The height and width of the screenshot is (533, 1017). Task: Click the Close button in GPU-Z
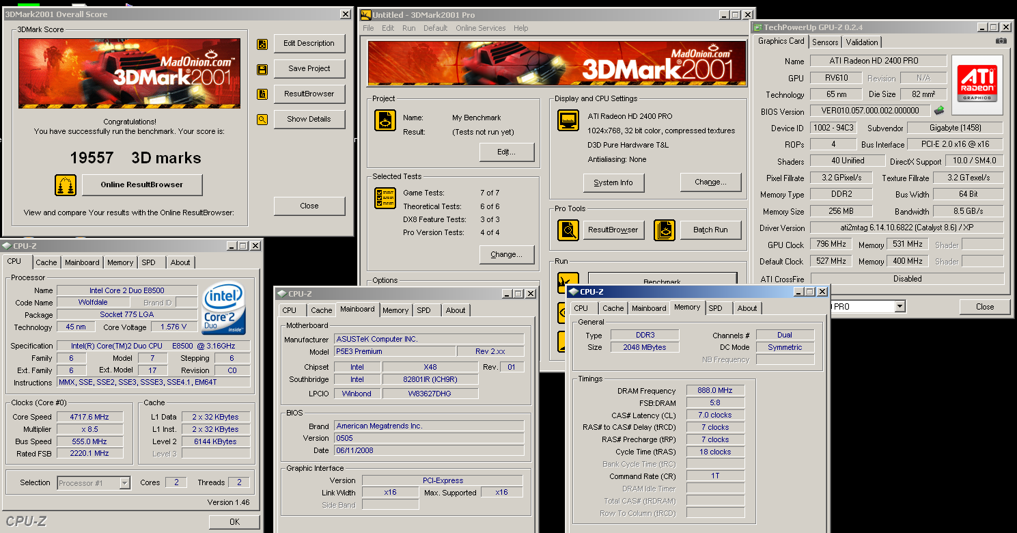pos(985,307)
